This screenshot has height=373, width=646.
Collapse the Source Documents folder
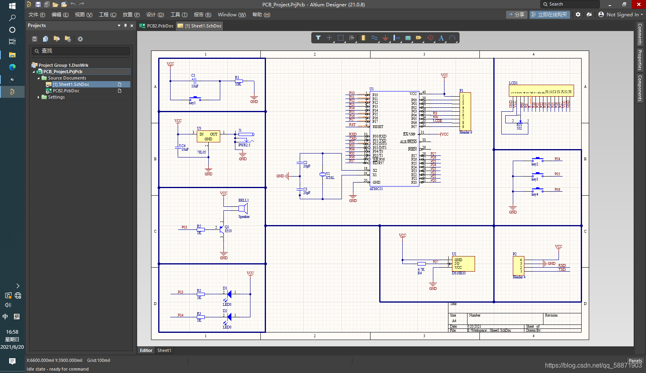39,78
